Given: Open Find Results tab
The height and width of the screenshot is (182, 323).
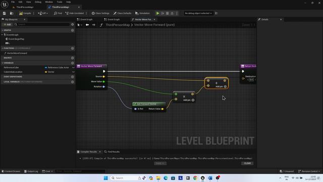Looking at the screenshot, I should 112,152.
